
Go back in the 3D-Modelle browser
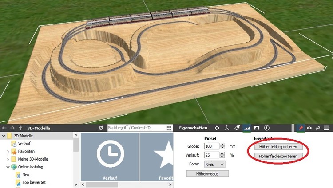4,128
